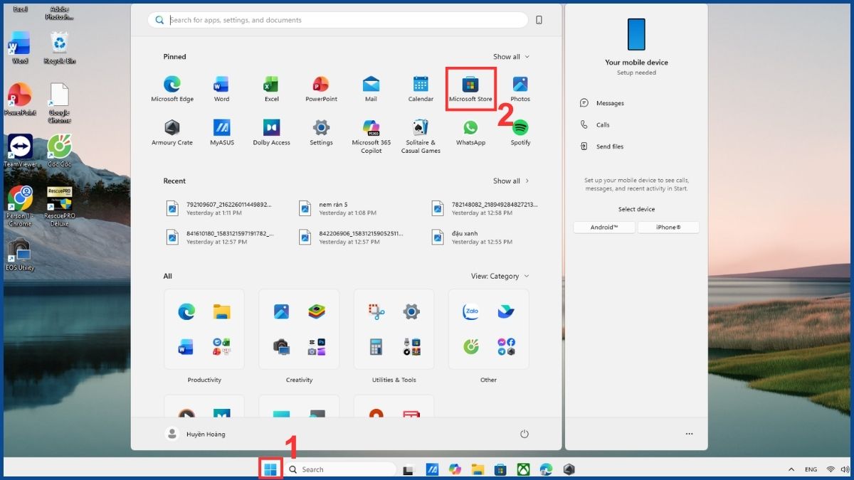This screenshot has width=854, height=480.
Task: Click the taskbar Search box
Action: (x=340, y=469)
